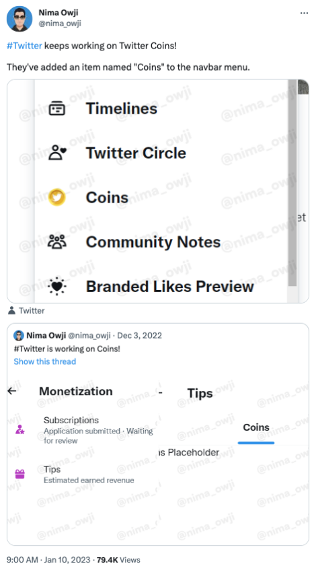Select the Coins tab under Tips
316x572 pixels.
pyautogui.click(x=256, y=427)
